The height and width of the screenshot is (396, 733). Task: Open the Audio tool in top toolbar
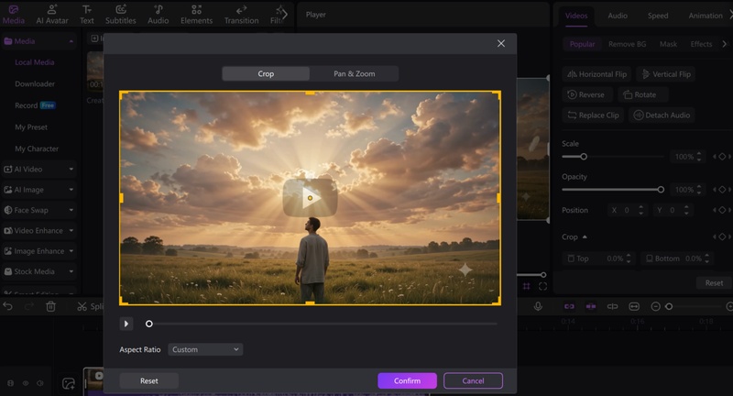click(x=158, y=15)
